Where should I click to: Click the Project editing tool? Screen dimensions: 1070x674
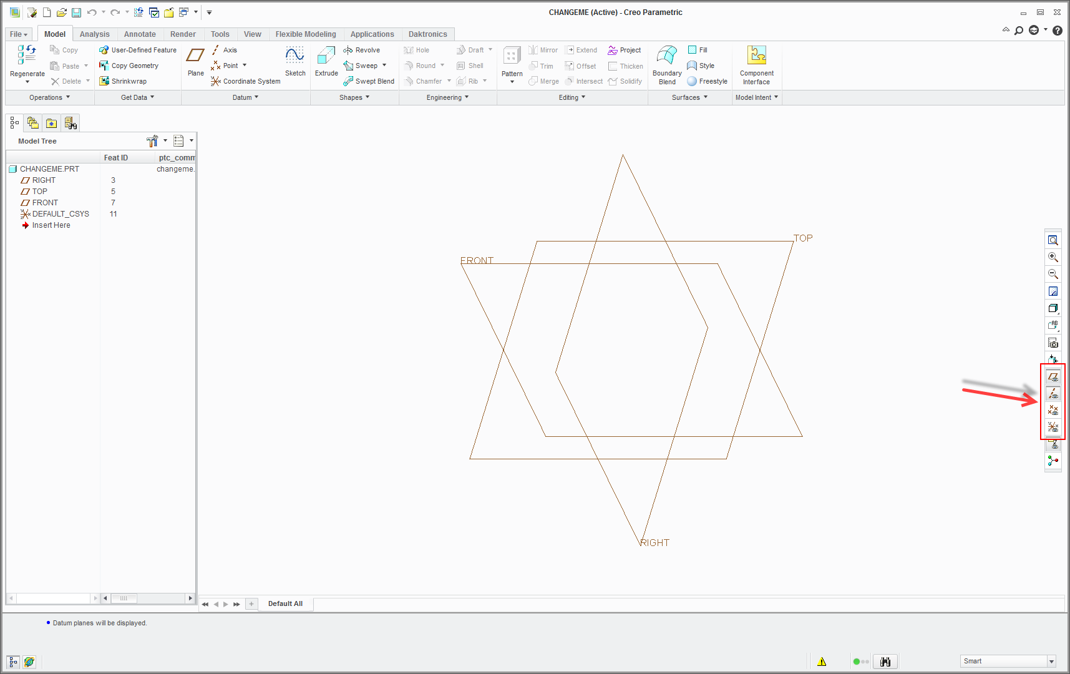coord(625,50)
